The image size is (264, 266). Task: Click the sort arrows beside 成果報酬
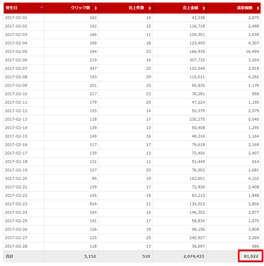[258, 8]
